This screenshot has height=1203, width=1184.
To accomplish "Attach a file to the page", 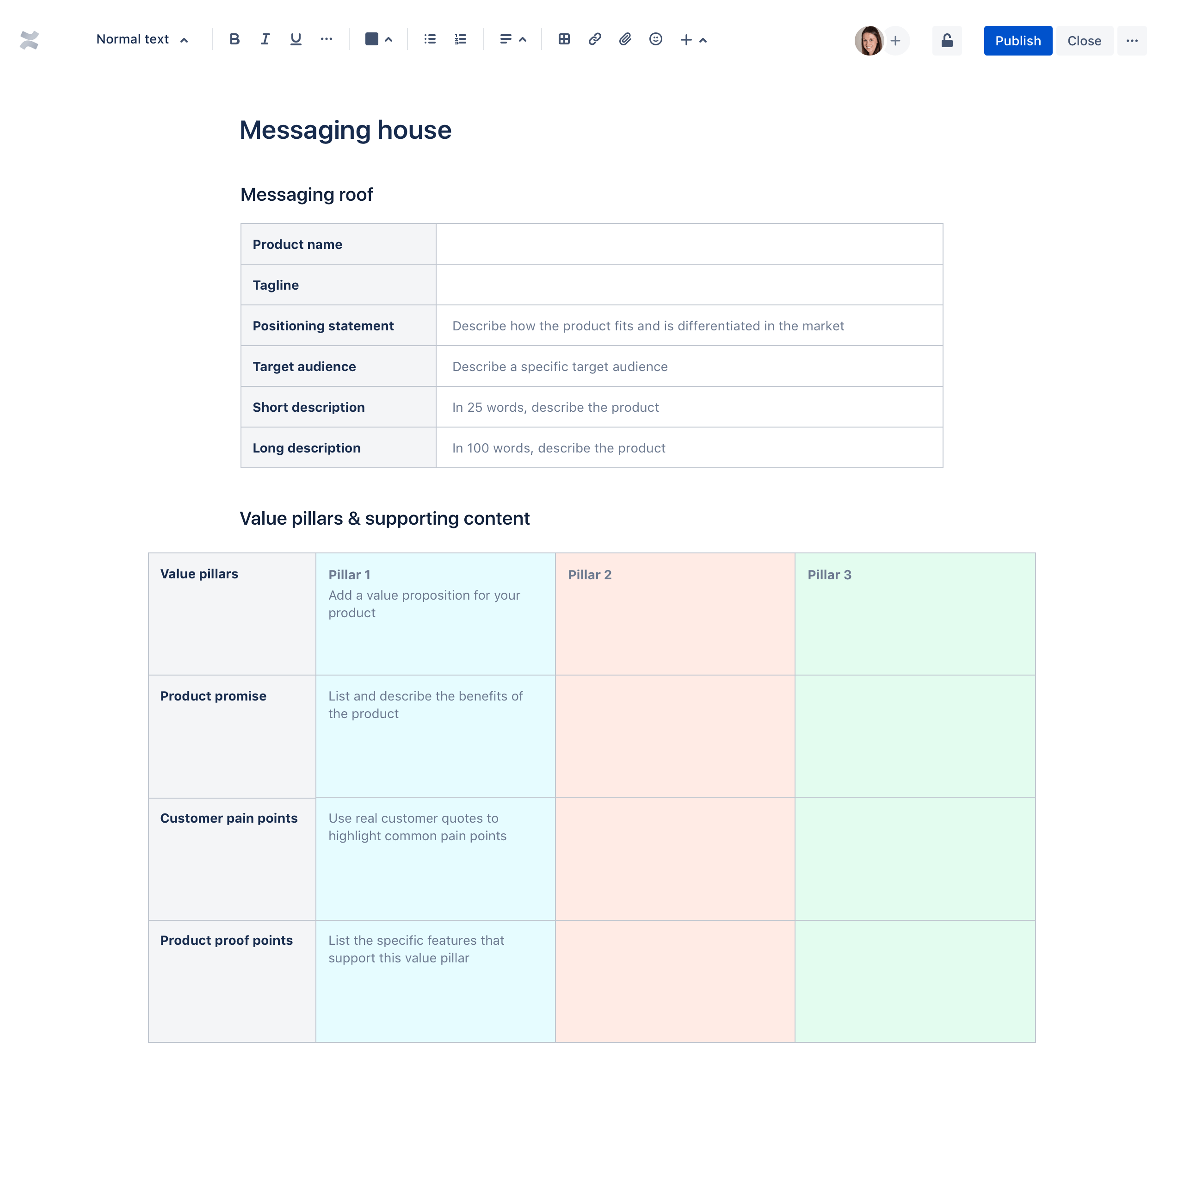I will [x=624, y=39].
